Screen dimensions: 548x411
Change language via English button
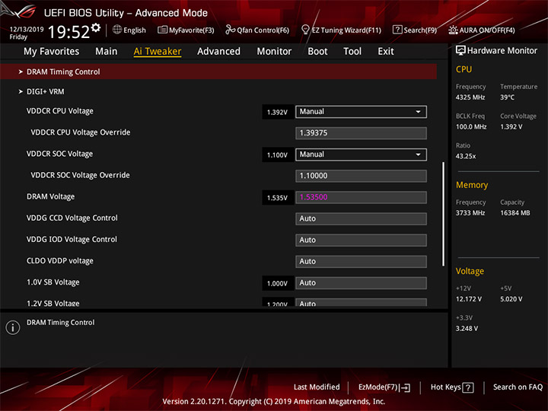pyautogui.click(x=129, y=30)
